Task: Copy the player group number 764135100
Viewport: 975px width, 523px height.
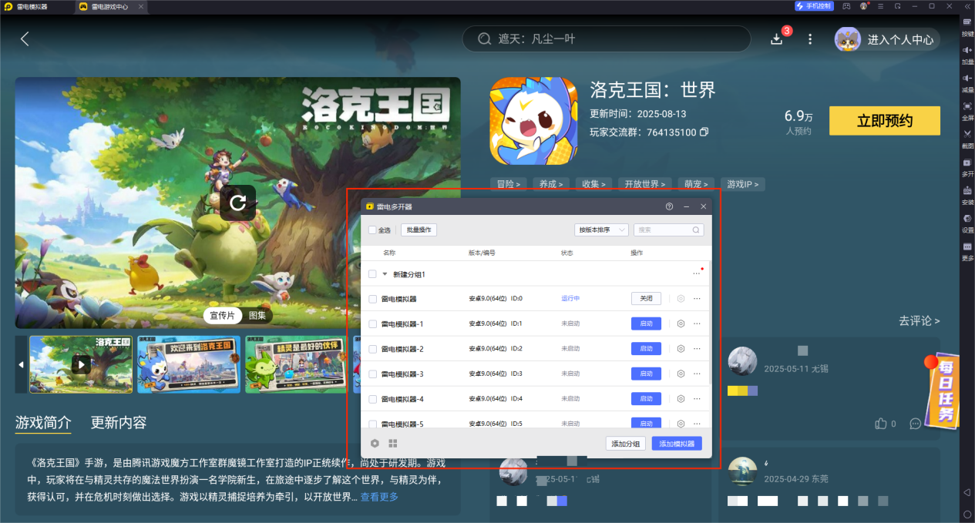Action: 704,132
